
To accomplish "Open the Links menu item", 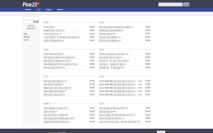I will click(x=49, y=10).
